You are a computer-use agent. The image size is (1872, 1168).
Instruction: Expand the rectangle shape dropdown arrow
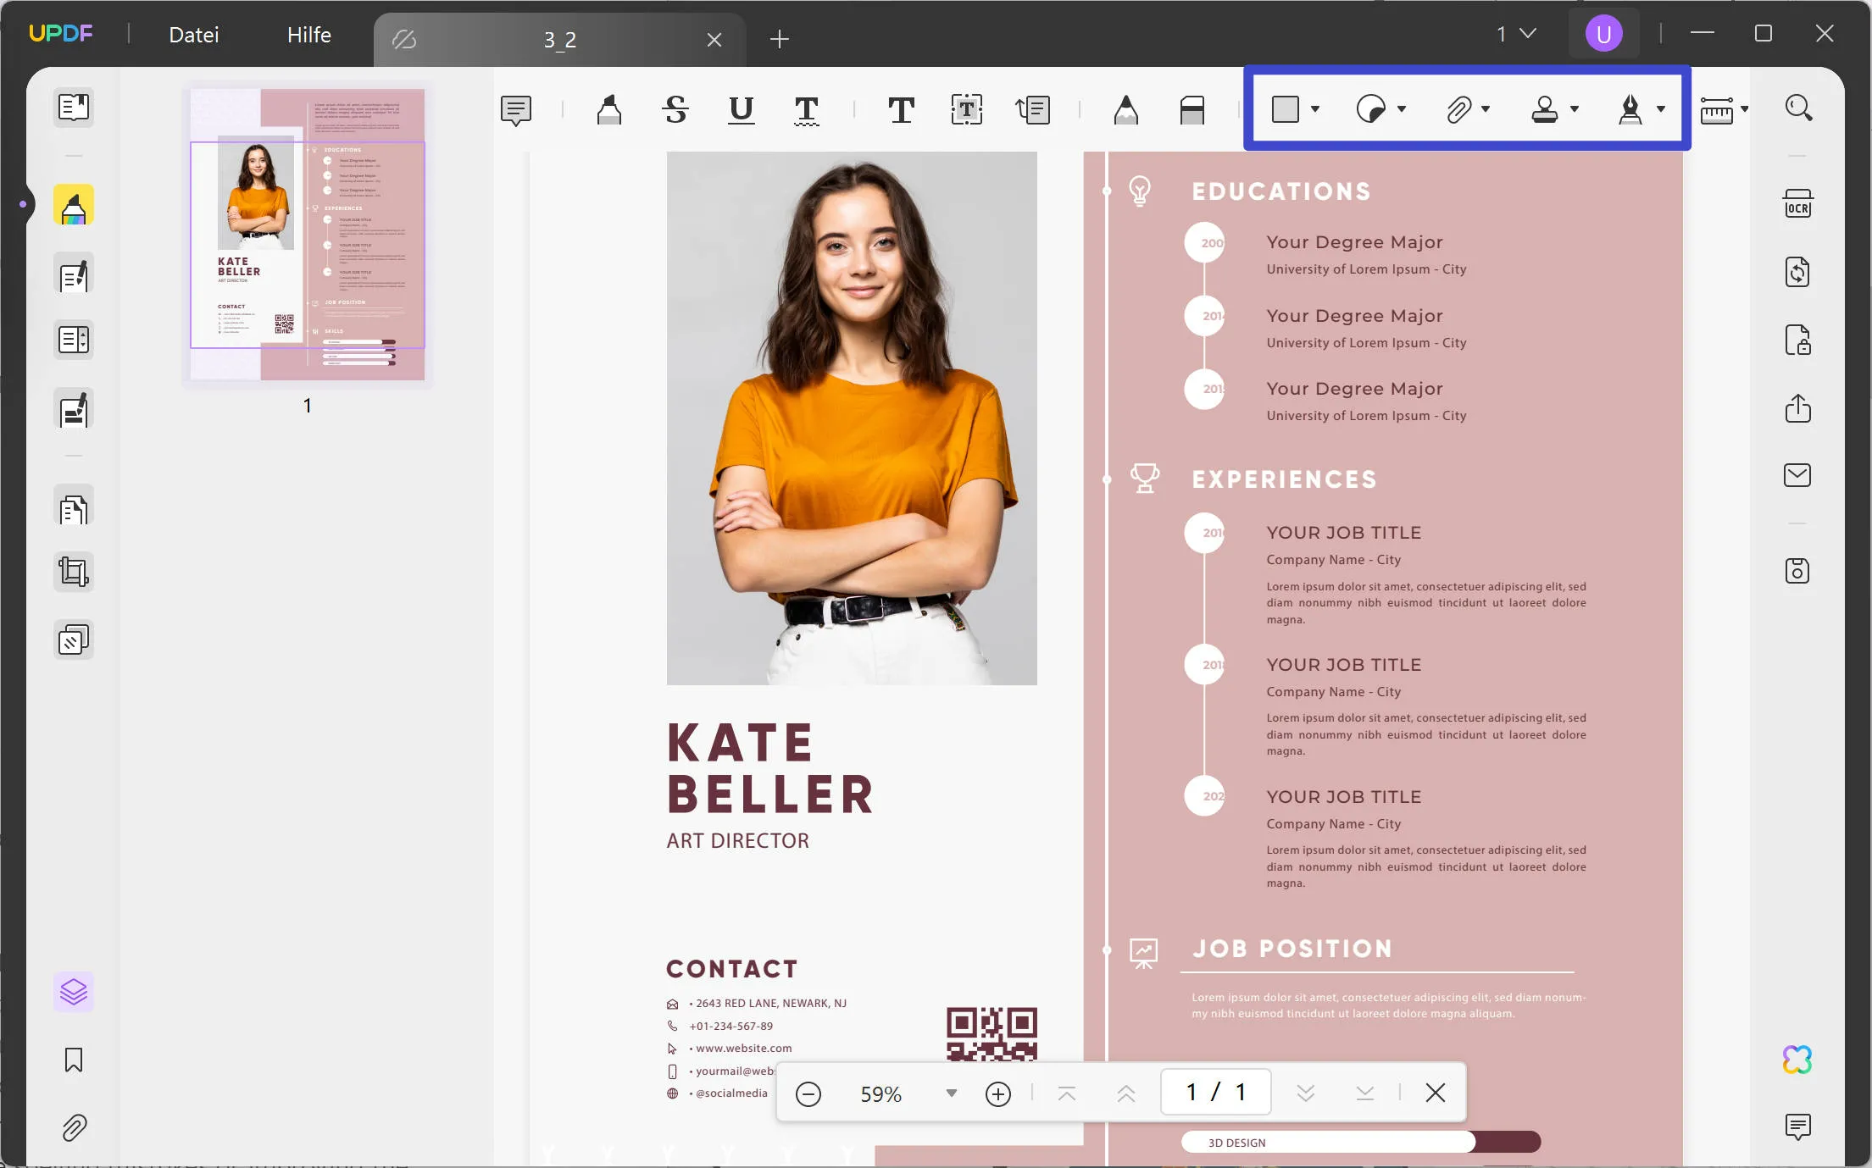click(x=1315, y=109)
